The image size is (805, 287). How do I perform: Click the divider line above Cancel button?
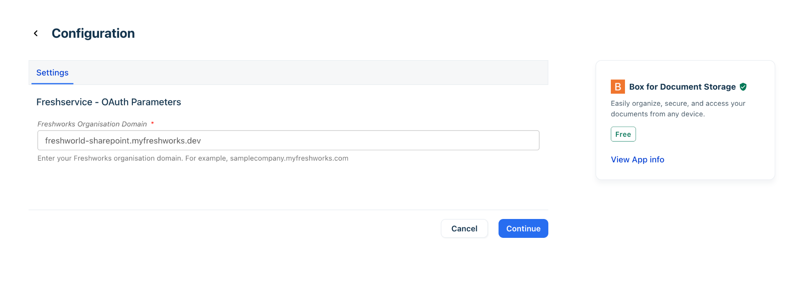coord(288,210)
